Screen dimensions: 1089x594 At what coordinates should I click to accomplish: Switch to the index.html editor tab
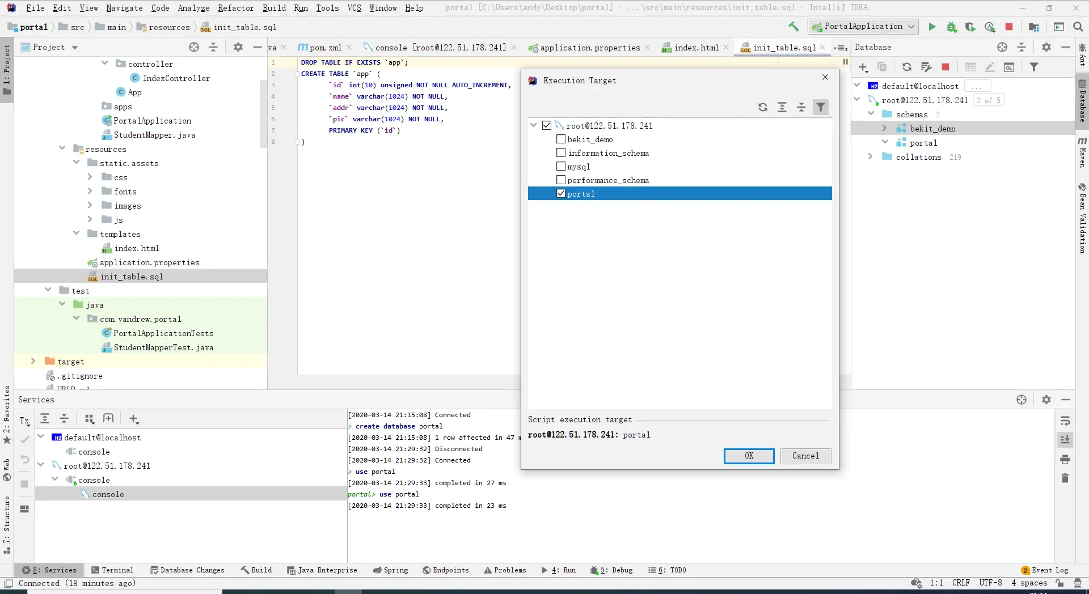point(696,48)
